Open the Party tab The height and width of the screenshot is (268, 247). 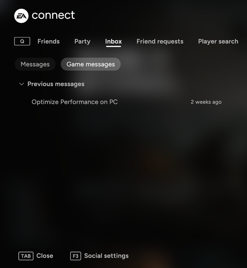pos(82,42)
